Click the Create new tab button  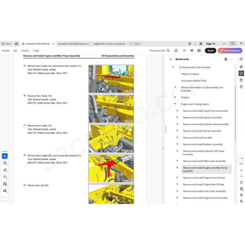pyautogui.click(x=135, y=44)
